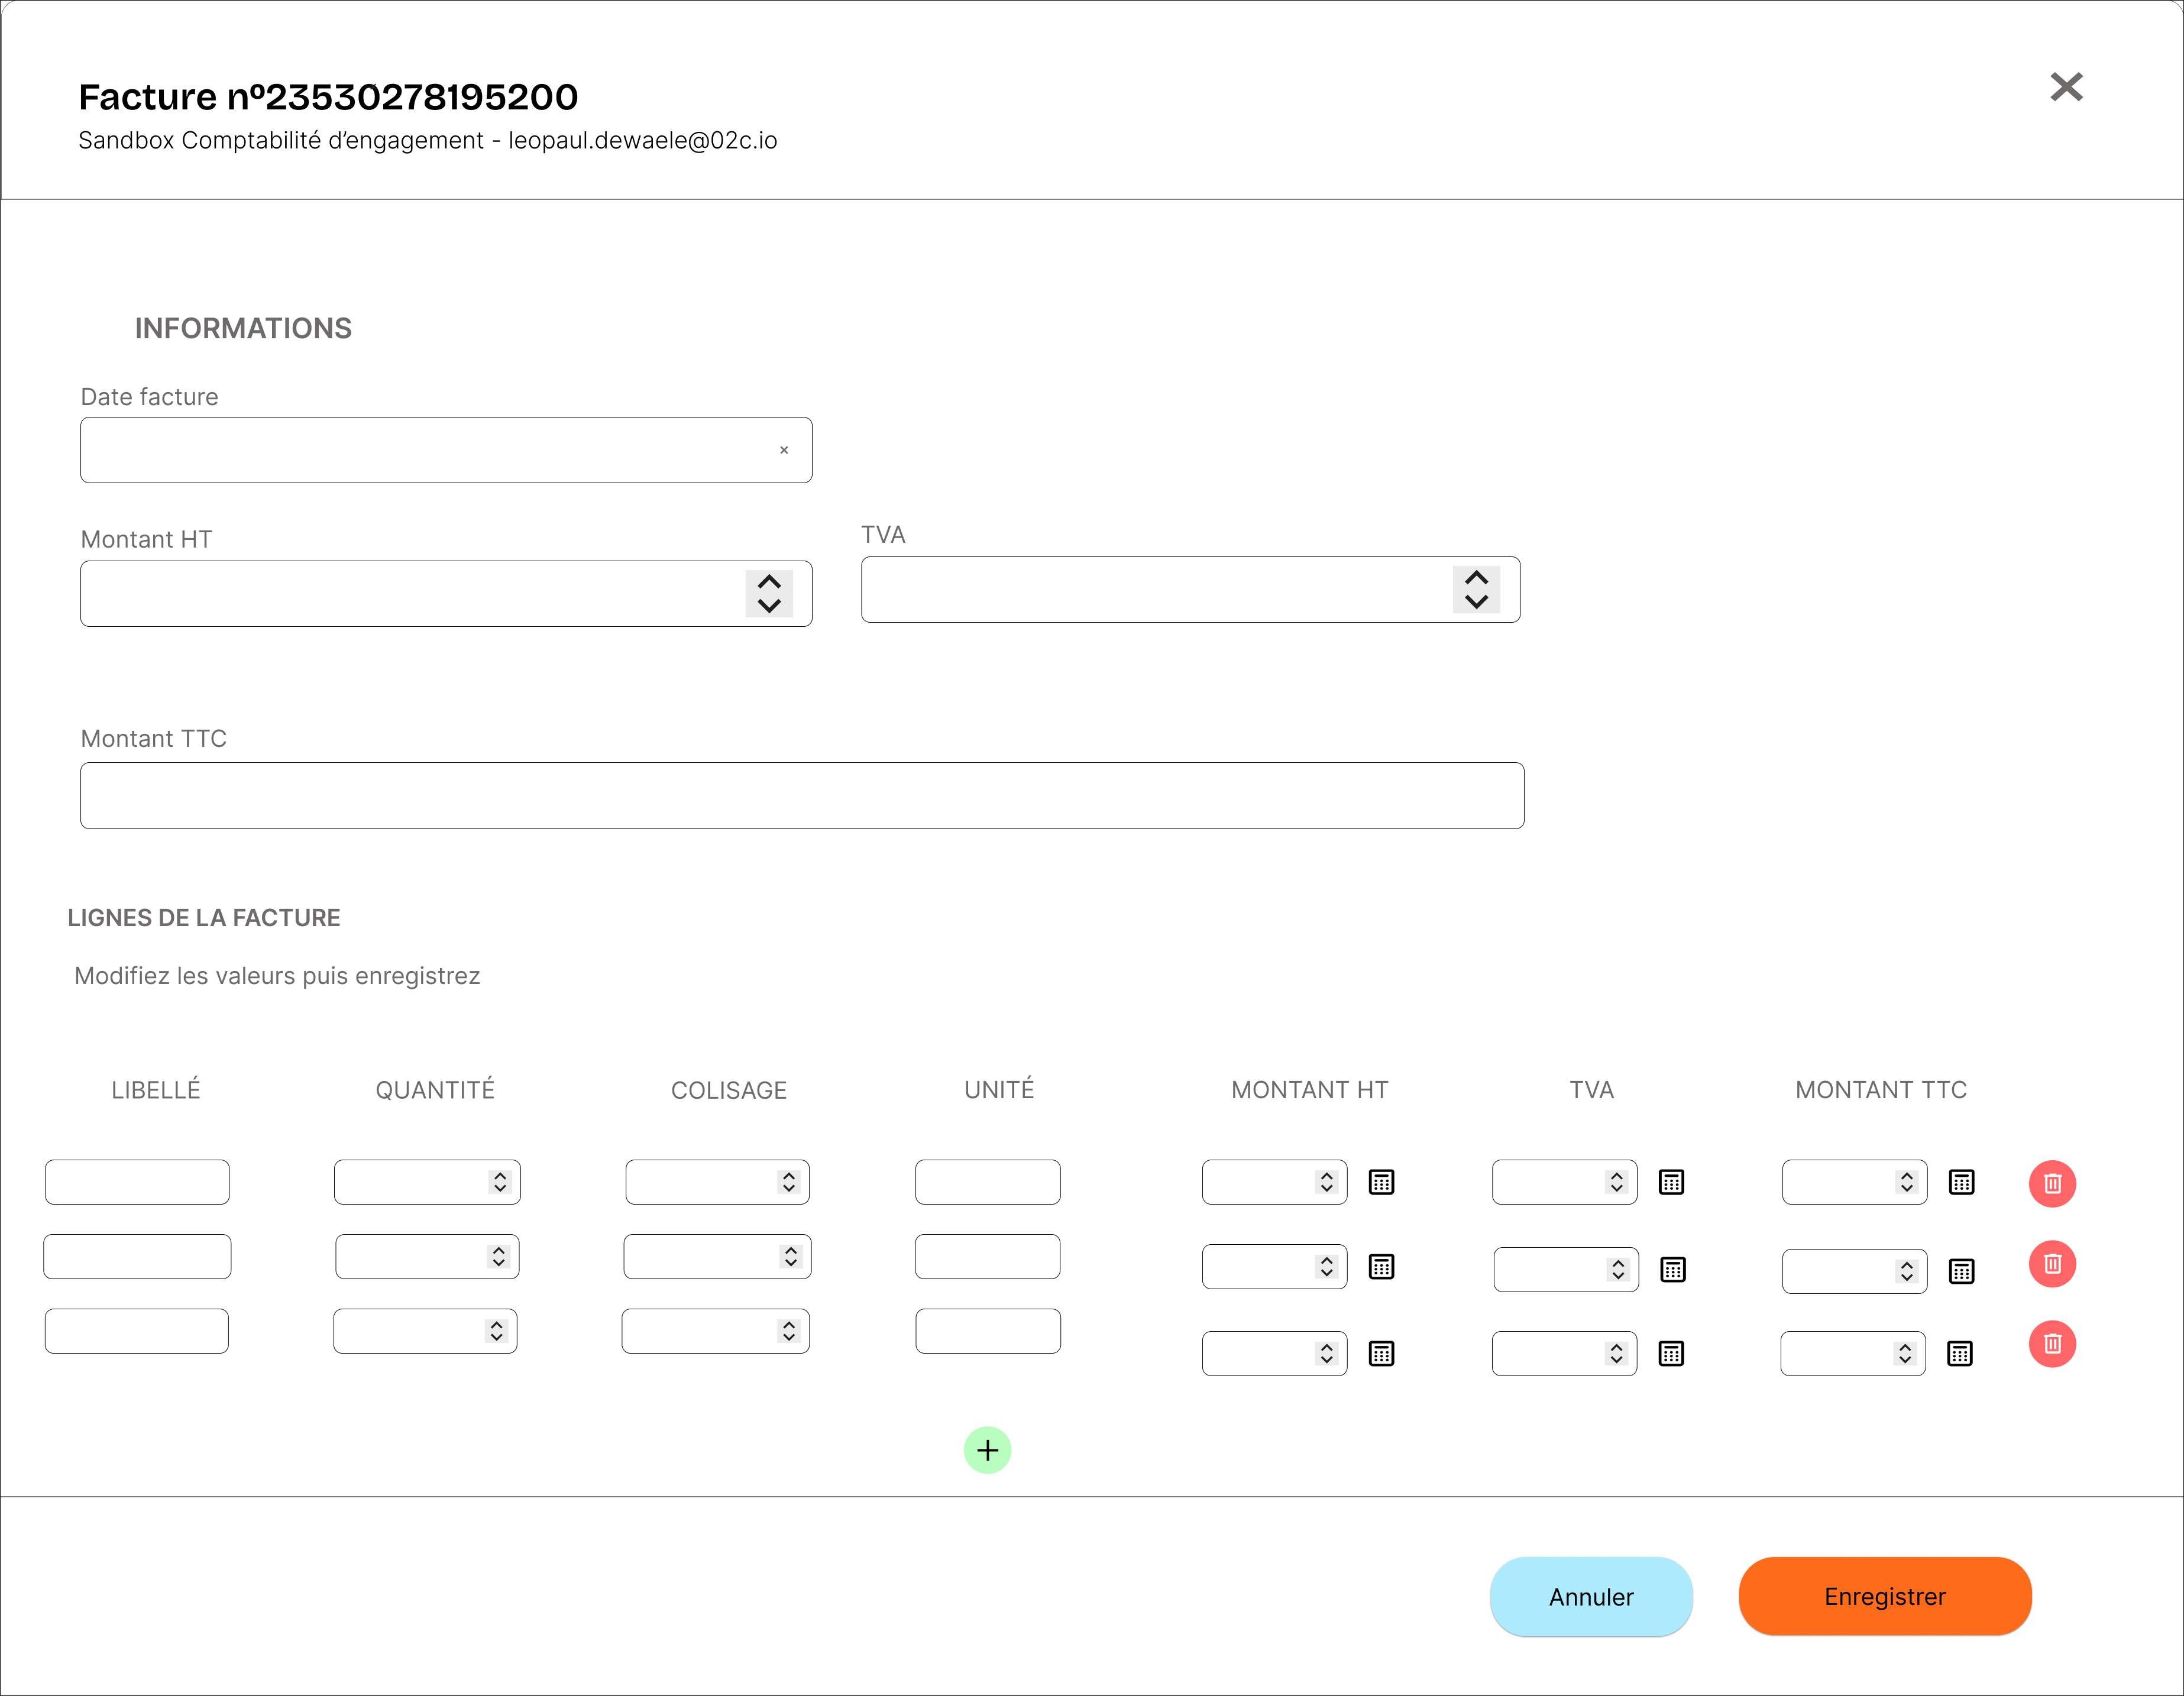This screenshot has width=2184, height=1696.
Task: Click the third row Libellé field
Action: pyautogui.click(x=137, y=1331)
